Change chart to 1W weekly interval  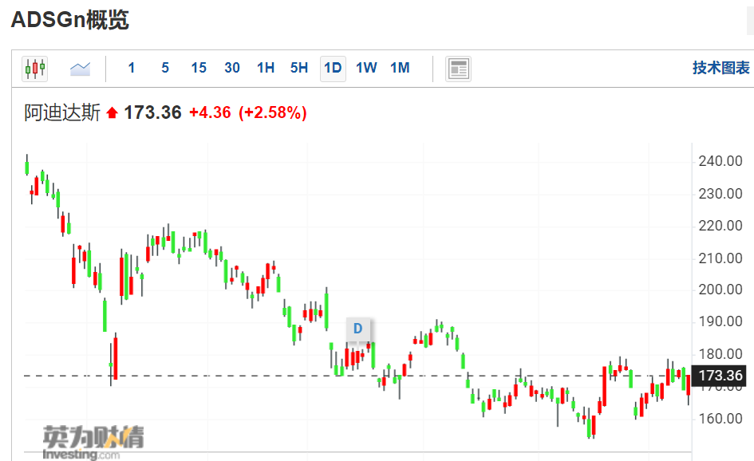(x=366, y=68)
